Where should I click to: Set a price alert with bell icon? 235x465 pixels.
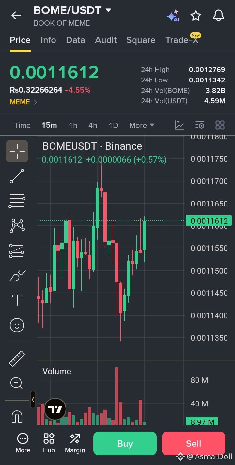[x=219, y=15]
